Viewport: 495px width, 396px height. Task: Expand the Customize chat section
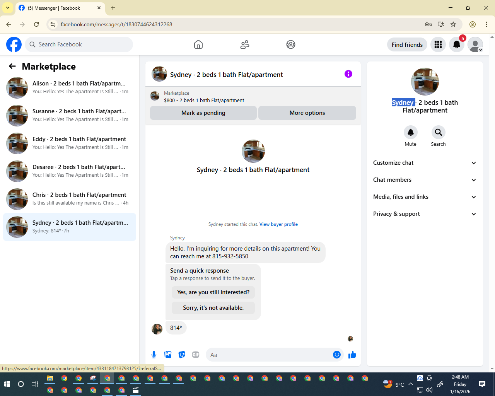pos(425,163)
